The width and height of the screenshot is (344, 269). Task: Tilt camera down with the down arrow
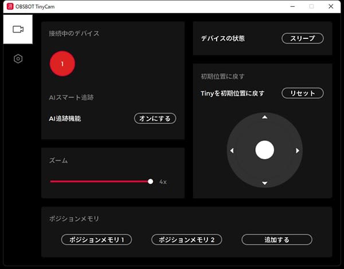click(x=264, y=183)
